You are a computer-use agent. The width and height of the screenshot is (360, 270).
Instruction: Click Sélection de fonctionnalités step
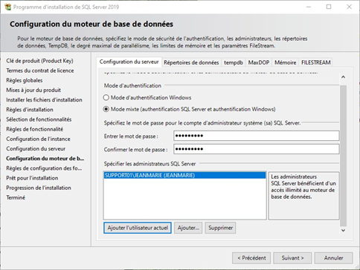click(x=39, y=119)
